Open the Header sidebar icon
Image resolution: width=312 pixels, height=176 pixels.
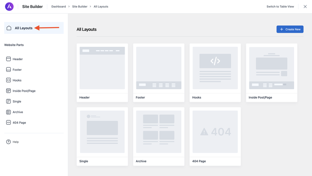pos(8,59)
